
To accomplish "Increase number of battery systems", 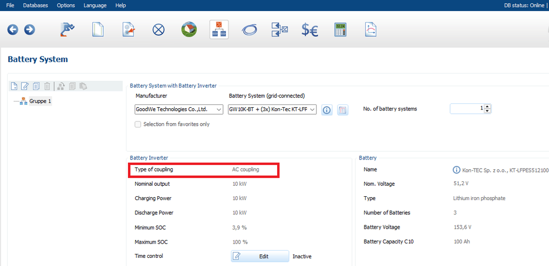I will point(488,107).
